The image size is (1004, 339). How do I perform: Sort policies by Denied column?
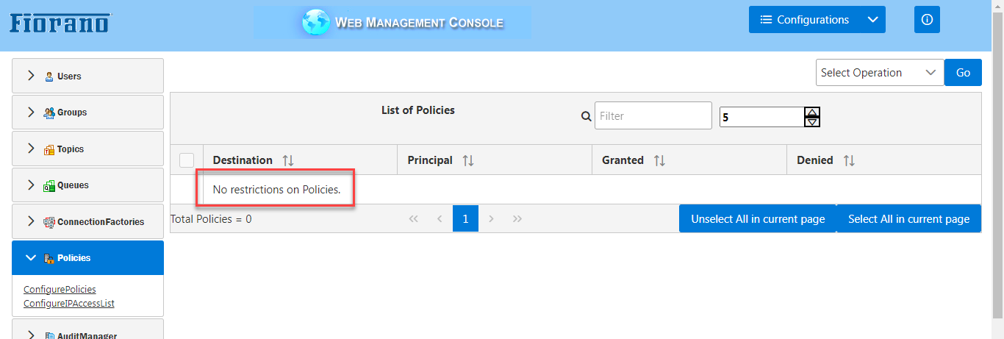[849, 160]
